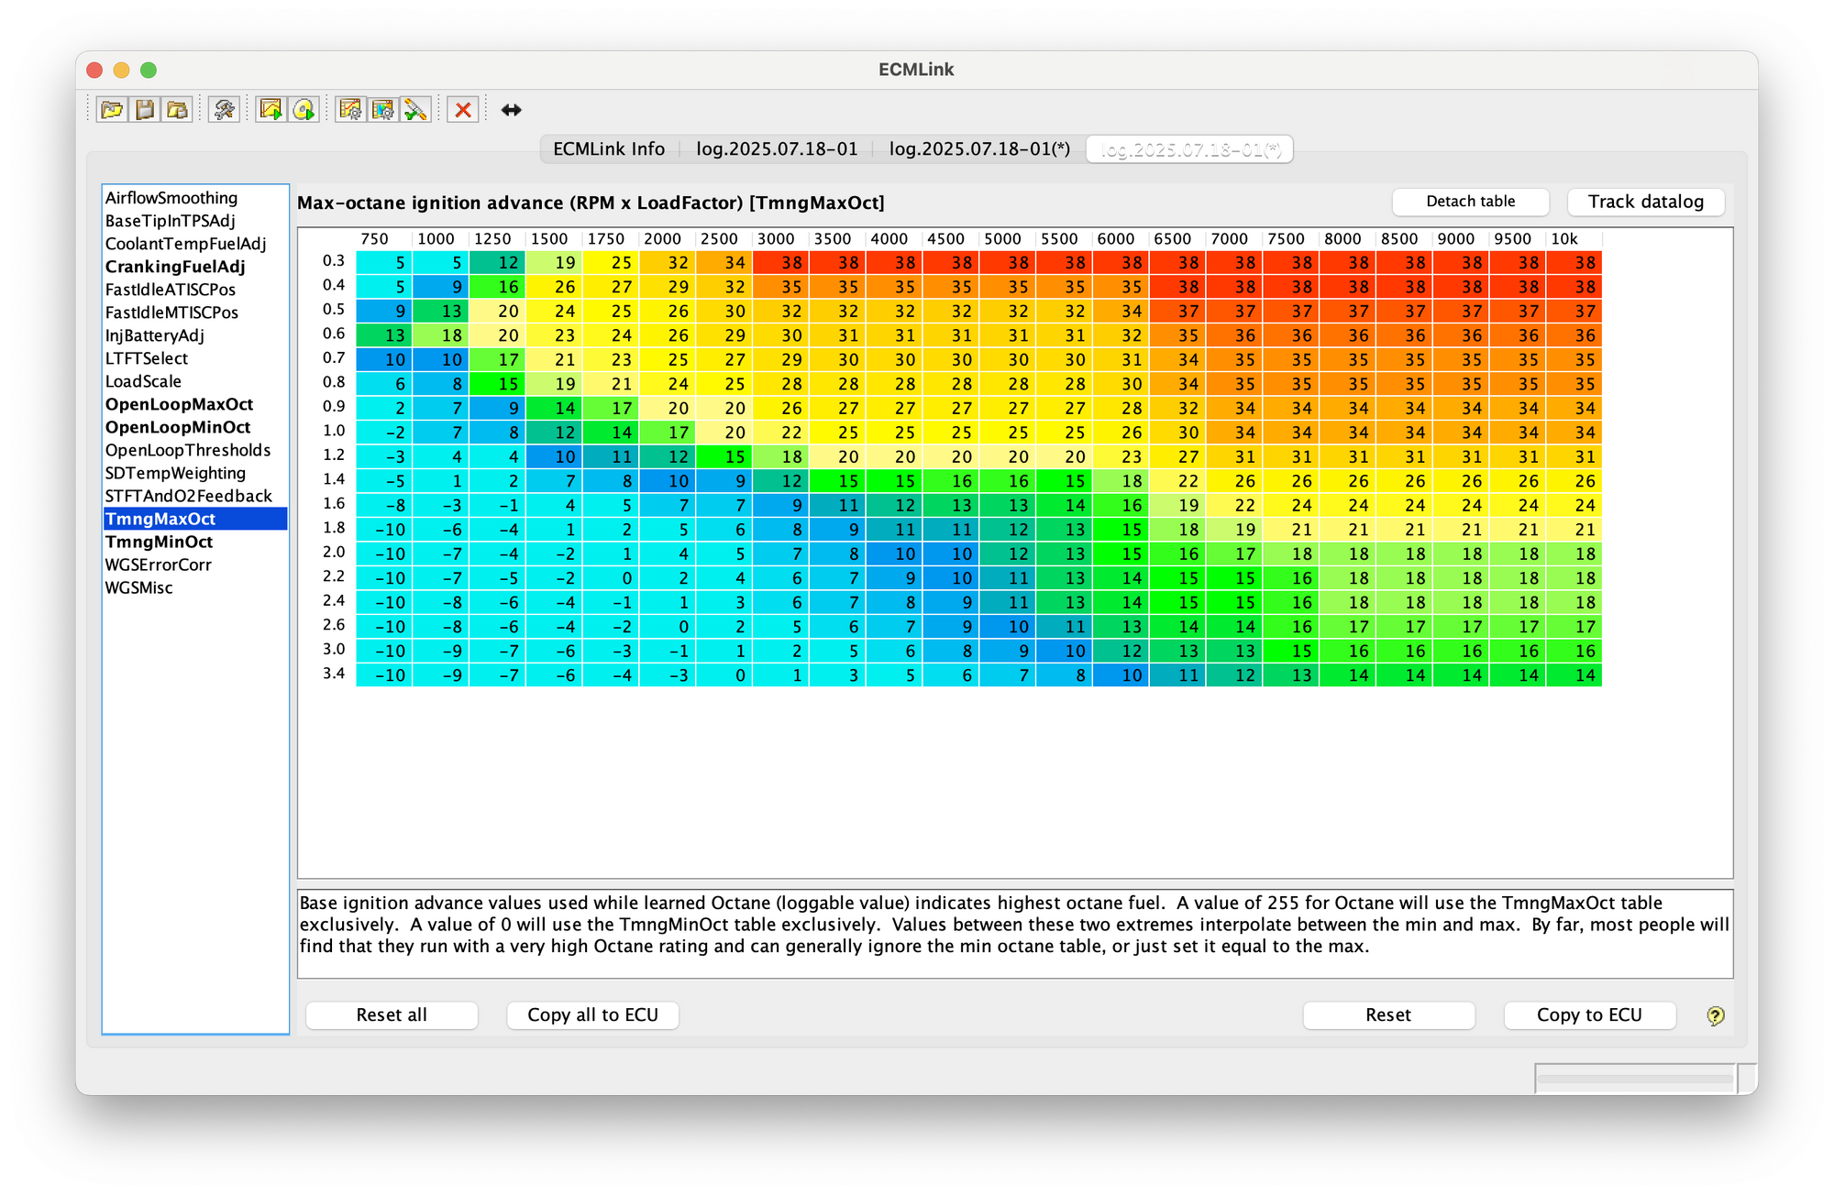Open the CrankingFuelAdj table

195,267
